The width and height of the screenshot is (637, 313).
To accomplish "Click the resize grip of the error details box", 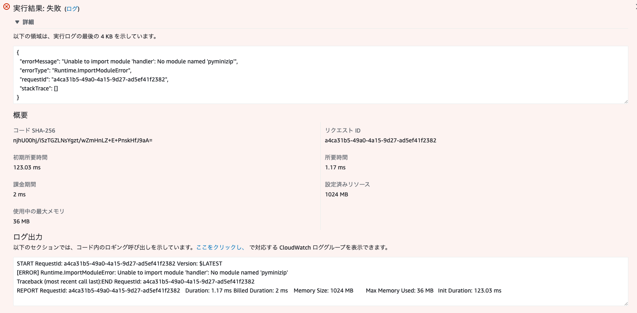I will [x=626, y=100].
